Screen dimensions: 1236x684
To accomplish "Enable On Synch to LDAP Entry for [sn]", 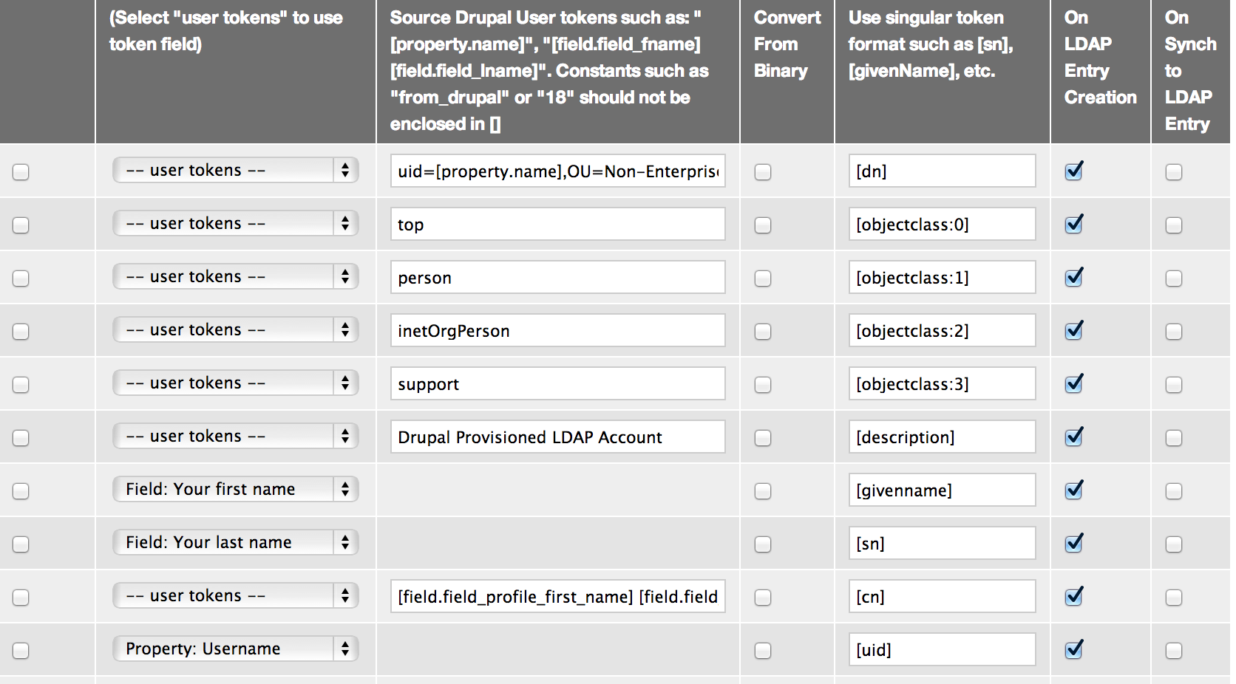I will click(x=1173, y=544).
